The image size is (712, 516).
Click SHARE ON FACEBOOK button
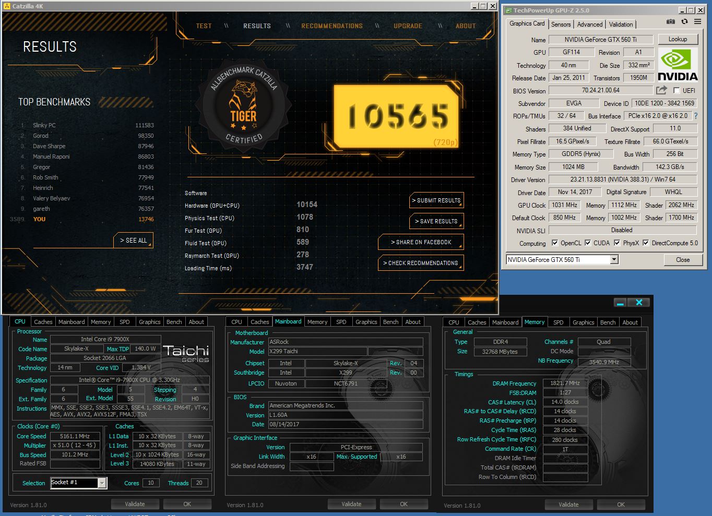pos(421,242)
